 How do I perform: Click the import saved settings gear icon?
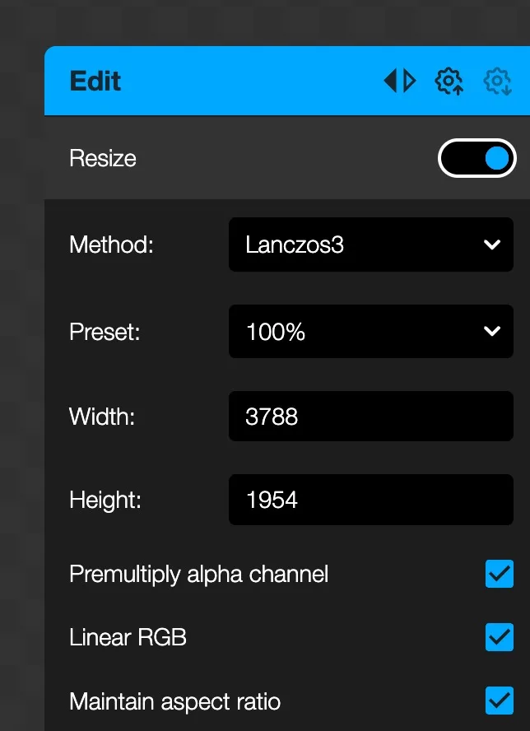pos(497,81)
